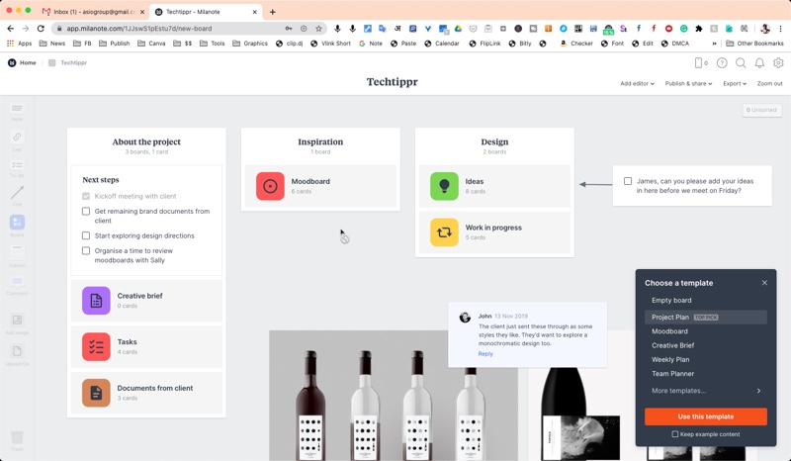791x461 pixels.
Task: Click the Techtippr board title
Action: tap(392, 82)
